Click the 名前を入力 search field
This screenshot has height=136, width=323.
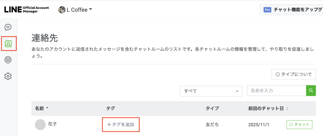(x=276, y=91)
